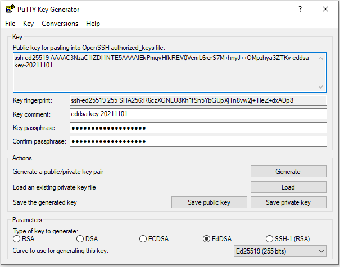Open the Conversions menu

pyautogui.click(x=60, y=24)
